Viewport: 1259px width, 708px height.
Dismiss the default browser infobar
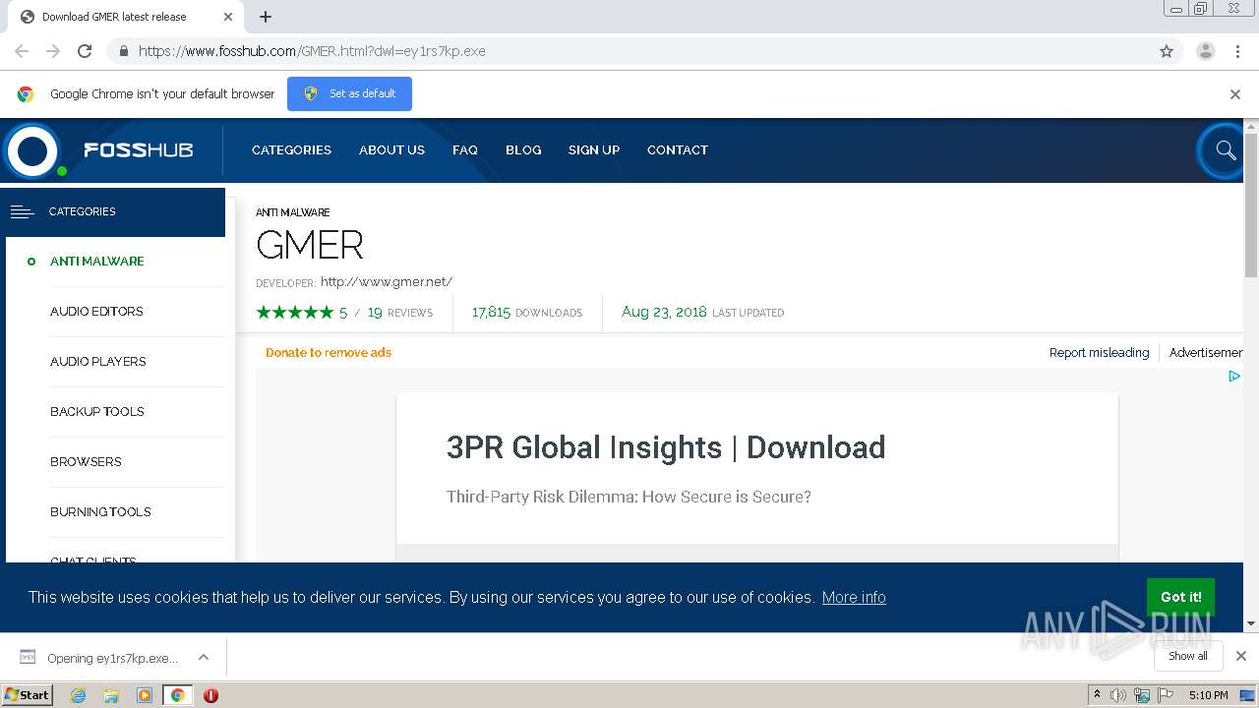pyautogui.click(x=1235, y=94)
